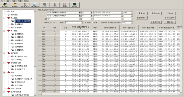Click the book icon beside 消息
Viewport: 184px width, 97px height.
(8, 11)
